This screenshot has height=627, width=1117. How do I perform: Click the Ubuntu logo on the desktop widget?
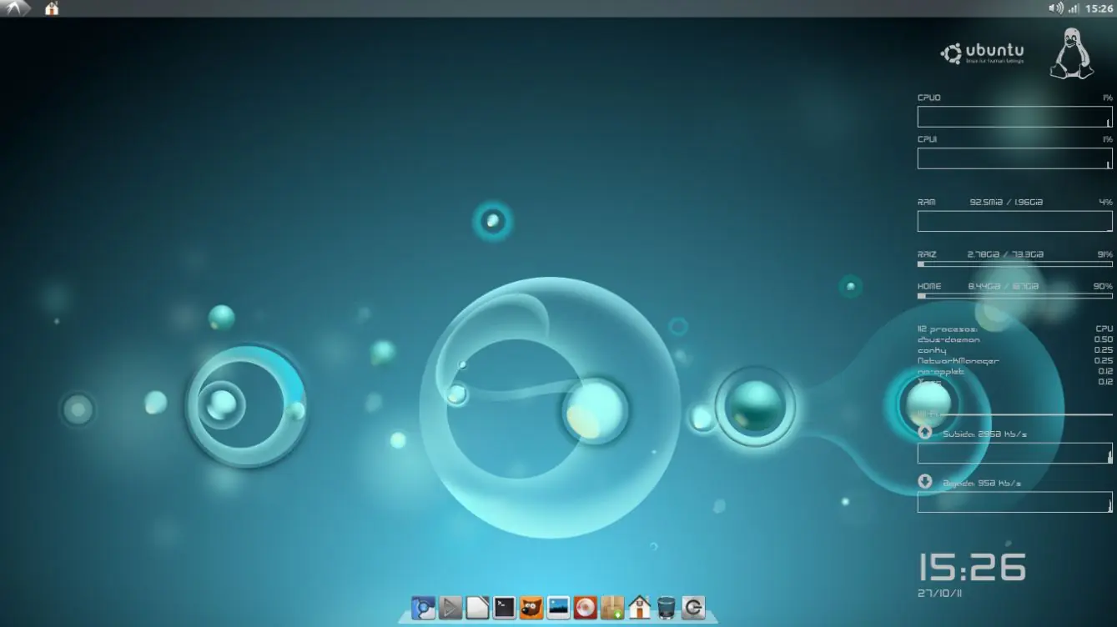[x=982, y=53]
